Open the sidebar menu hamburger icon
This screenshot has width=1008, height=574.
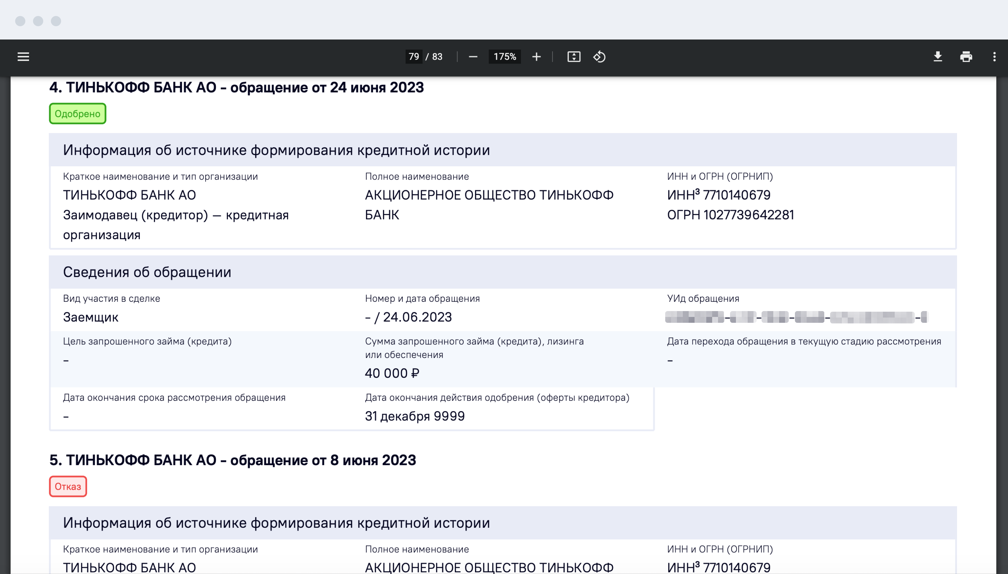click(x=23, y=57)
